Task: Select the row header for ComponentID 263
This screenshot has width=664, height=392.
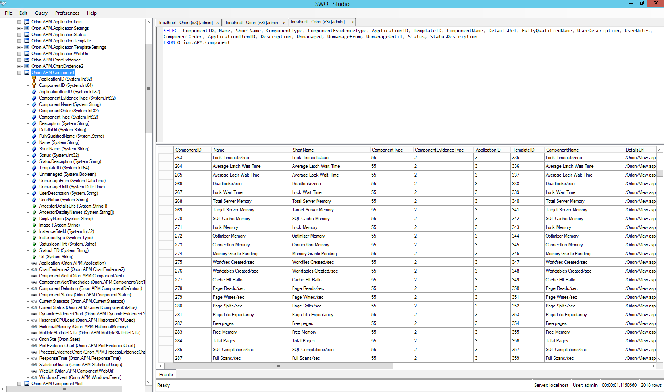Action: click(166, 158)
